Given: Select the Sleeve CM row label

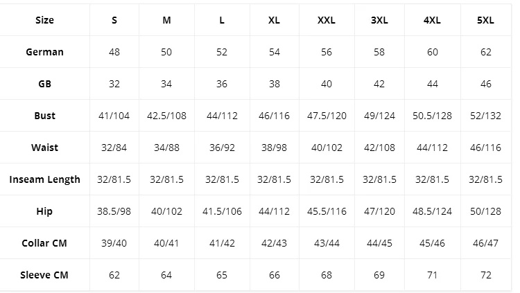Looking at the screenshot, I should (44, 275).
